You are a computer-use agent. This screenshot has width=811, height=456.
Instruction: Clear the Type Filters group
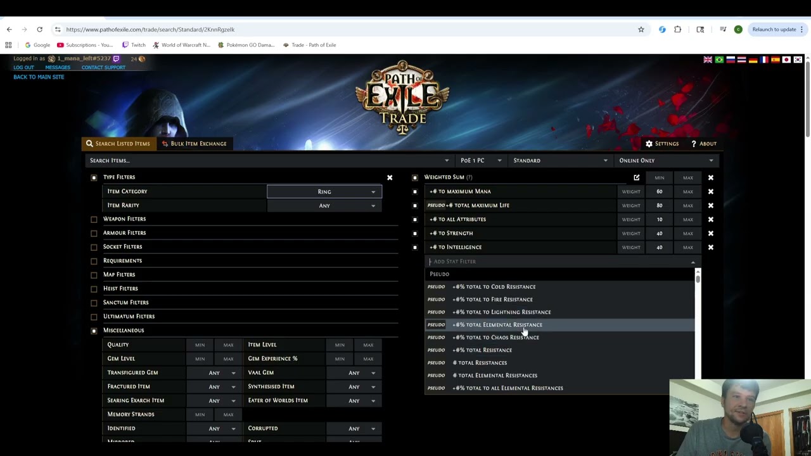(x=390, y=177)
